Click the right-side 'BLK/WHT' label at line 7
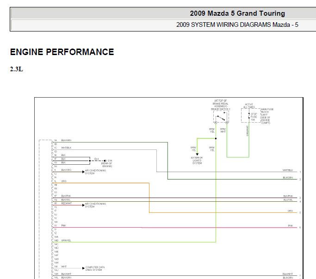316x279 pixels. point(288,274)
